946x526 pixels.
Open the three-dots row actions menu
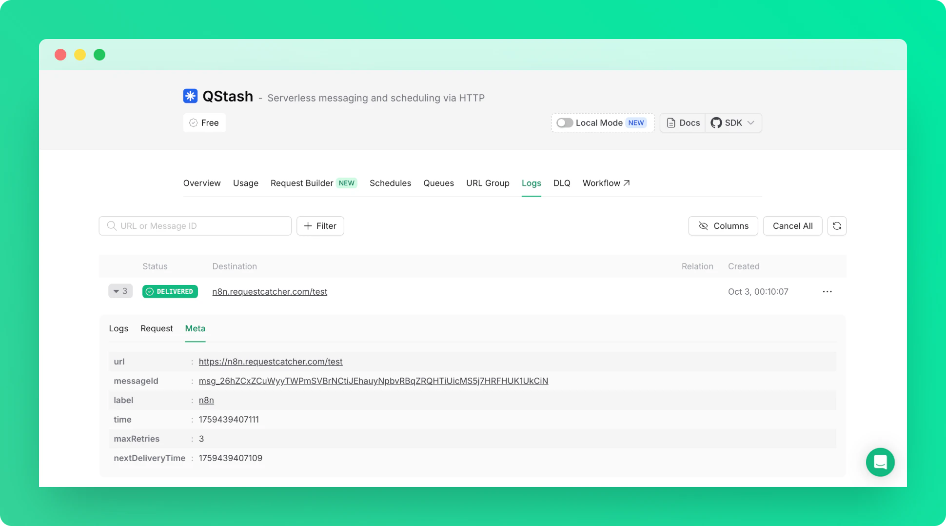[x=827, y=291]
